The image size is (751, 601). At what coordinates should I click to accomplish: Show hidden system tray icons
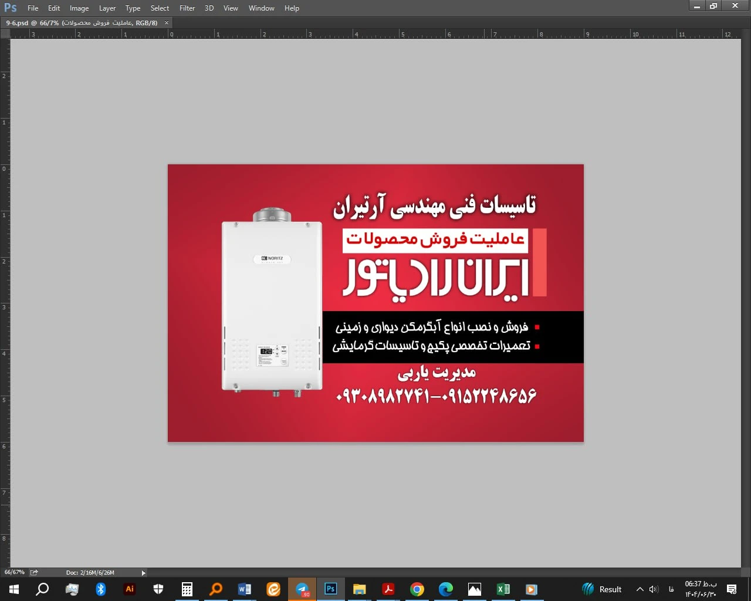pyautogui.click(x=640, y=589)
